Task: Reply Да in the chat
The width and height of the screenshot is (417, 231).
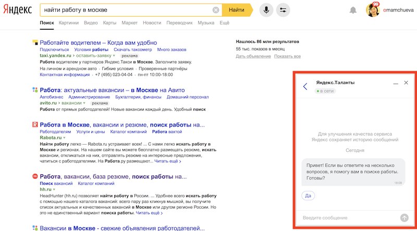Action: click(308, 196)
